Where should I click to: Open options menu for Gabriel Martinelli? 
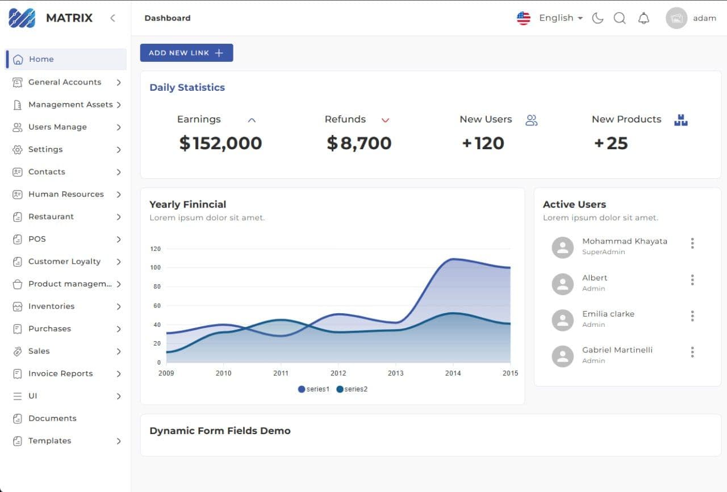pos(692,352)
